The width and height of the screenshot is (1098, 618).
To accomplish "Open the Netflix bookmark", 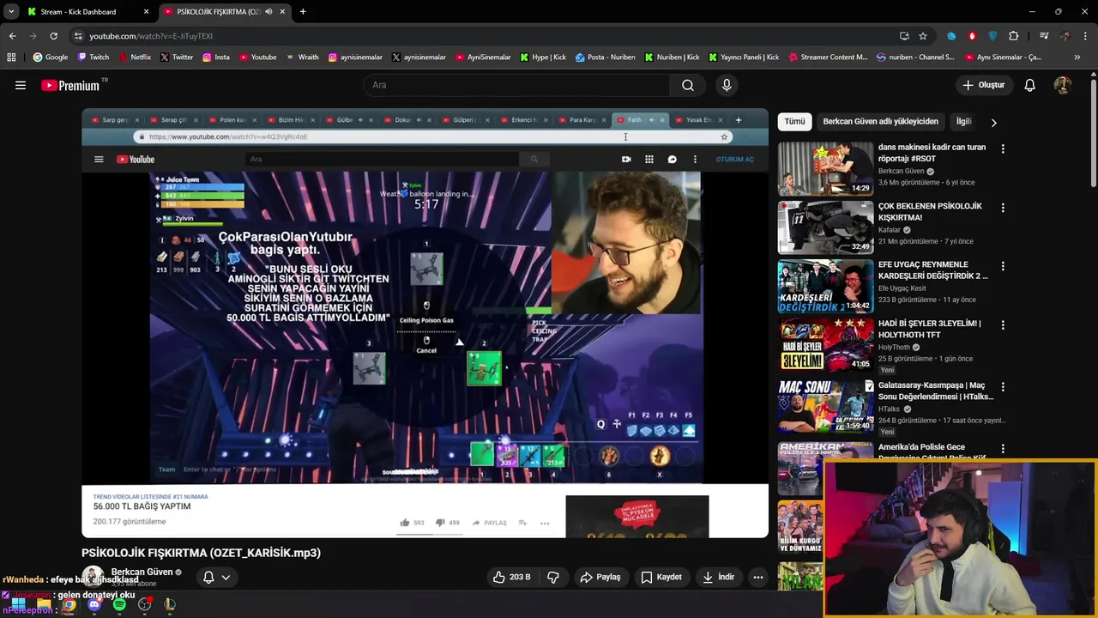I will tap(135, 58).
